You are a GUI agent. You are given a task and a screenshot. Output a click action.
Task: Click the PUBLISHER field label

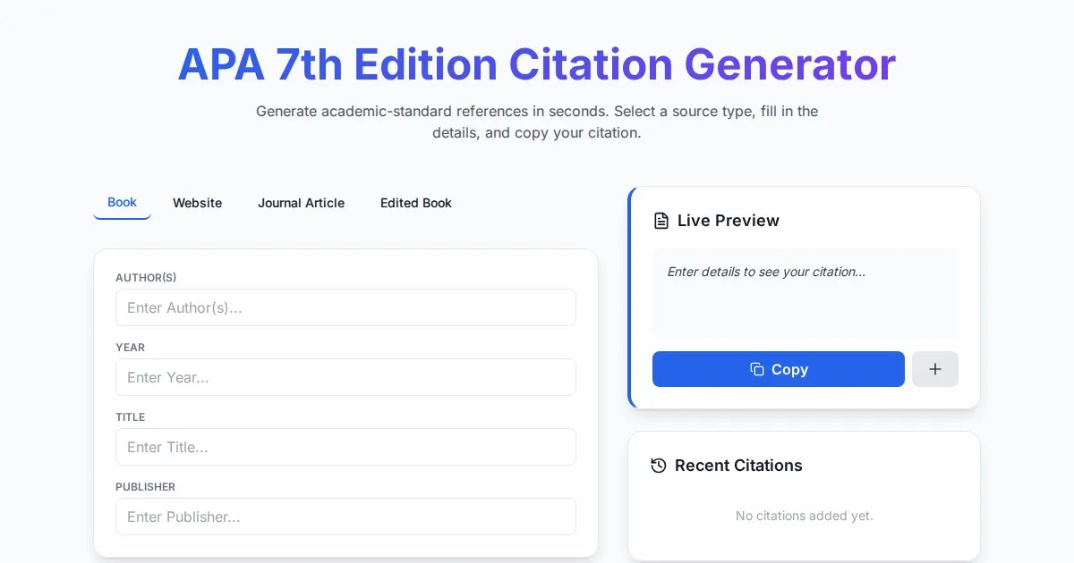145,487
